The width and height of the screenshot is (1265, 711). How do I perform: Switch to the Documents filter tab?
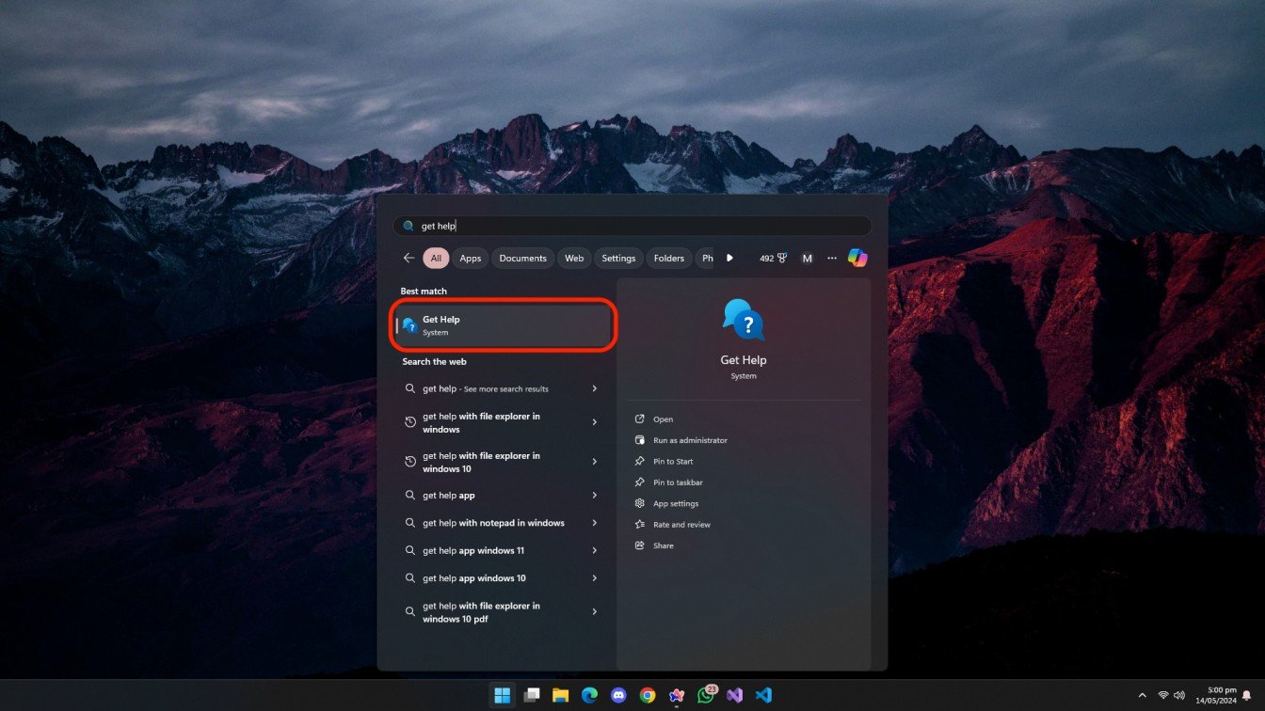[522, 258]
